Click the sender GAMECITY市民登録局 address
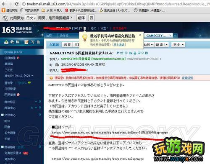This screenshot has height=164, width=210. point(93,59)
